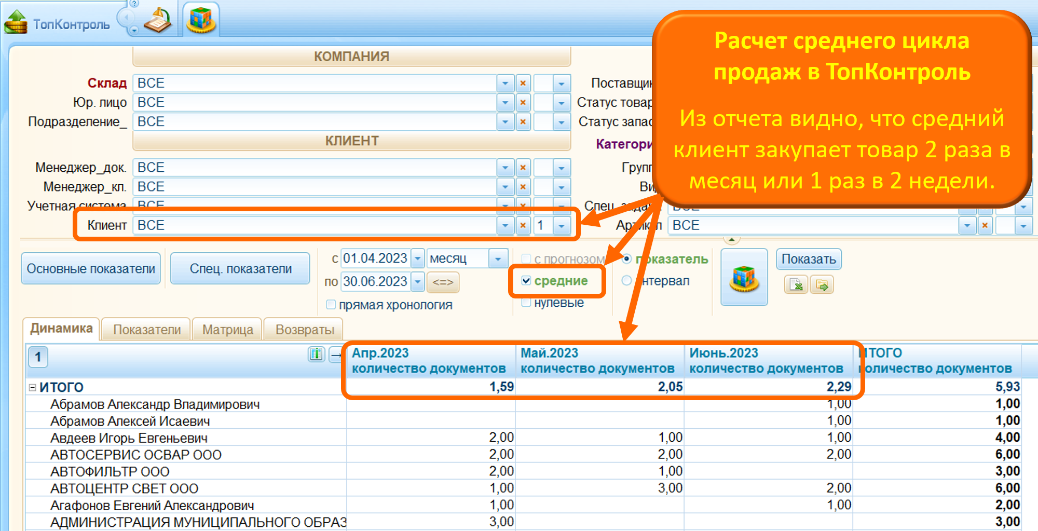Switch to the Динамика tab
This screenshot has height=531, width=1038.
coord(61,329)
